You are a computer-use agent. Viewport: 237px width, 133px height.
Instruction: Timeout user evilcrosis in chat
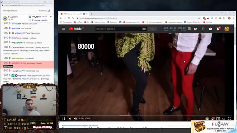7,28
